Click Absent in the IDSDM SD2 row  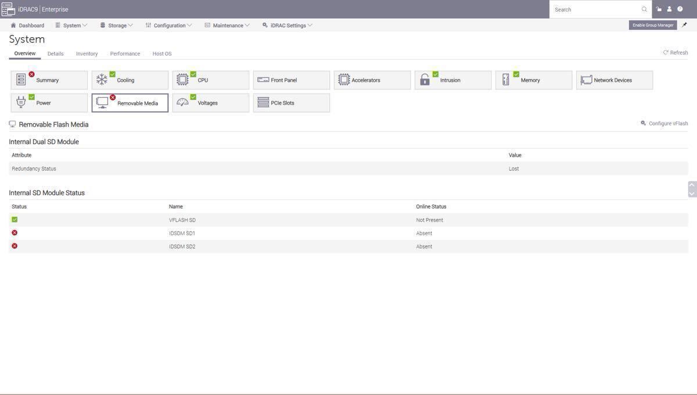(424, 247)
